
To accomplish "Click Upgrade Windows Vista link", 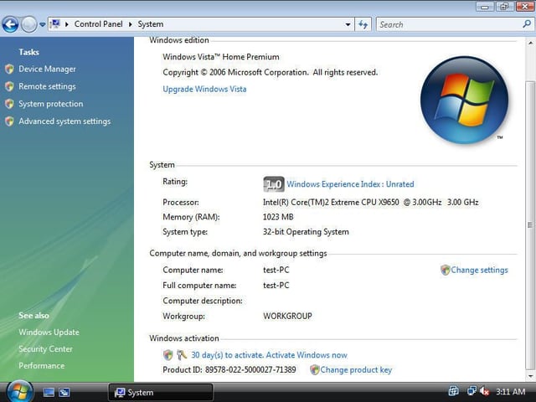I will click(204, 90).
